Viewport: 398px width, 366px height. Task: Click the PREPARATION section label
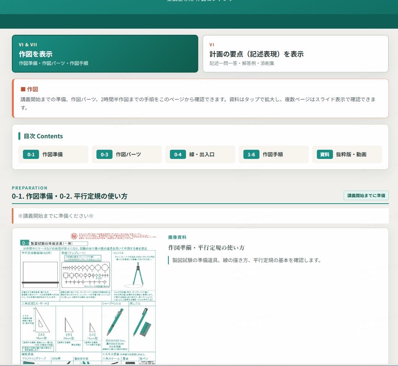coord(30,188)
